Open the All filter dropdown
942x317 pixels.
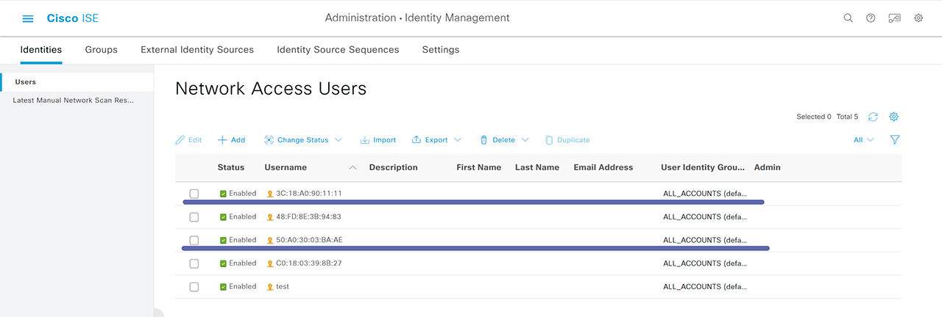[x=864, y=139]
